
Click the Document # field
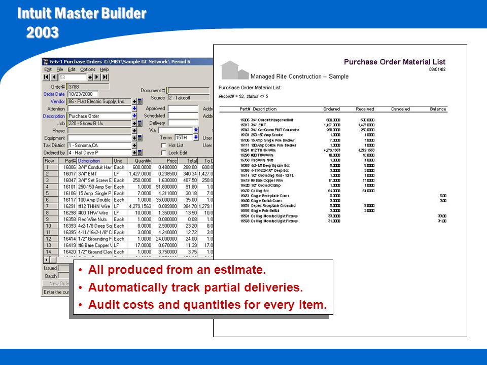[x=188, y=90]
